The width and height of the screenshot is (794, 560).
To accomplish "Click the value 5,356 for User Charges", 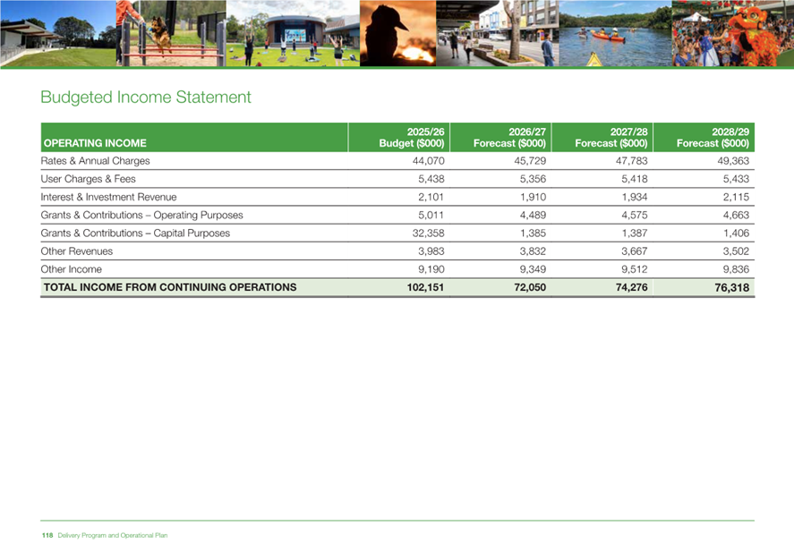I will point(534,179).
